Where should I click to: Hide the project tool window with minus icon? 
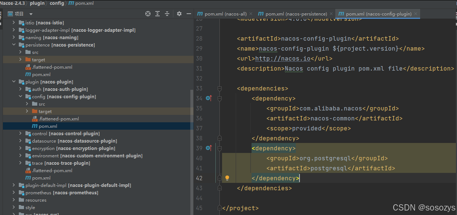pyautogui.click(x=189, y=14)
